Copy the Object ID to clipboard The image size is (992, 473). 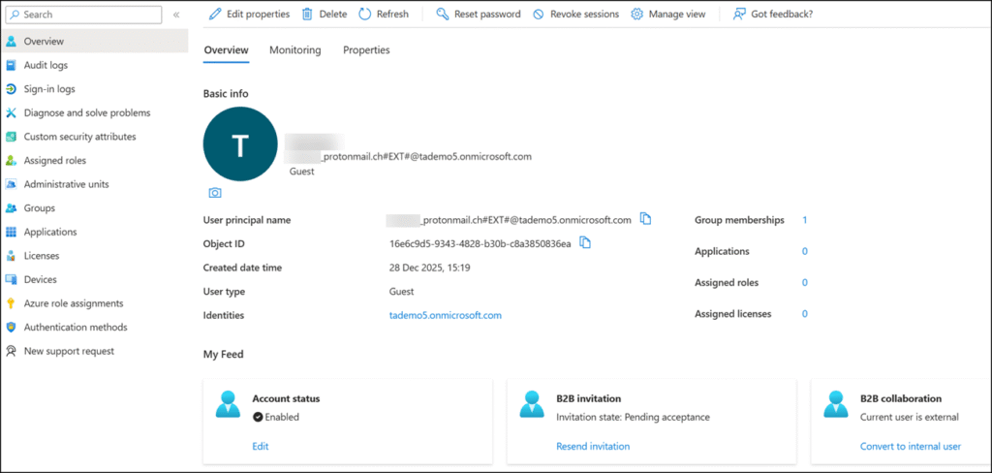585,242
